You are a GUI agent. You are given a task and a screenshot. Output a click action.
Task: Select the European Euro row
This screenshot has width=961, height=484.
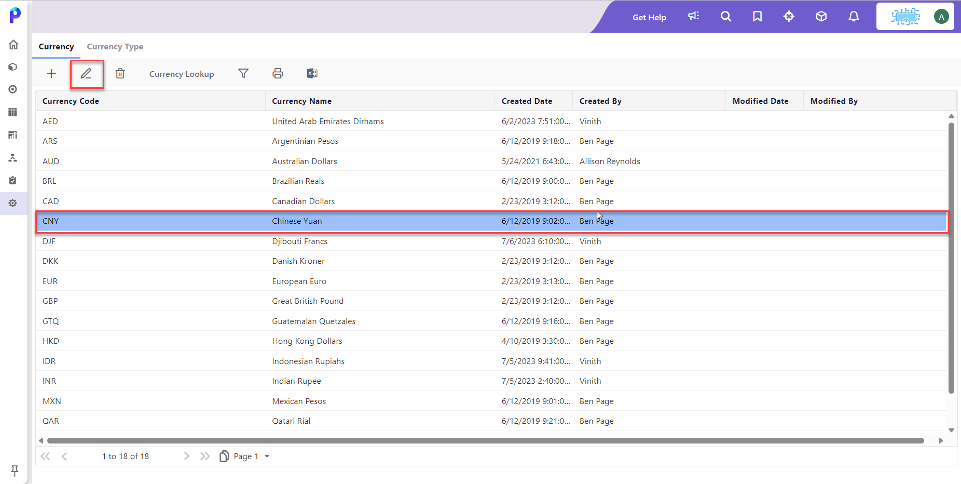[x=491, y=281]
